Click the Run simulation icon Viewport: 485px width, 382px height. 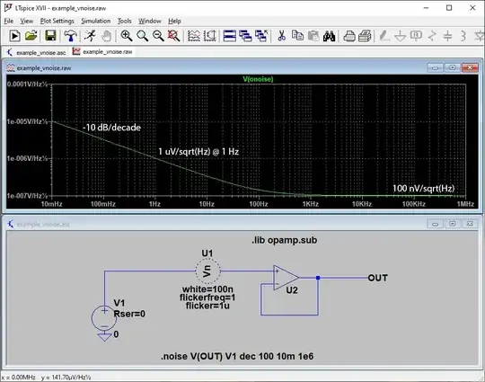click(x=14, y=36)
